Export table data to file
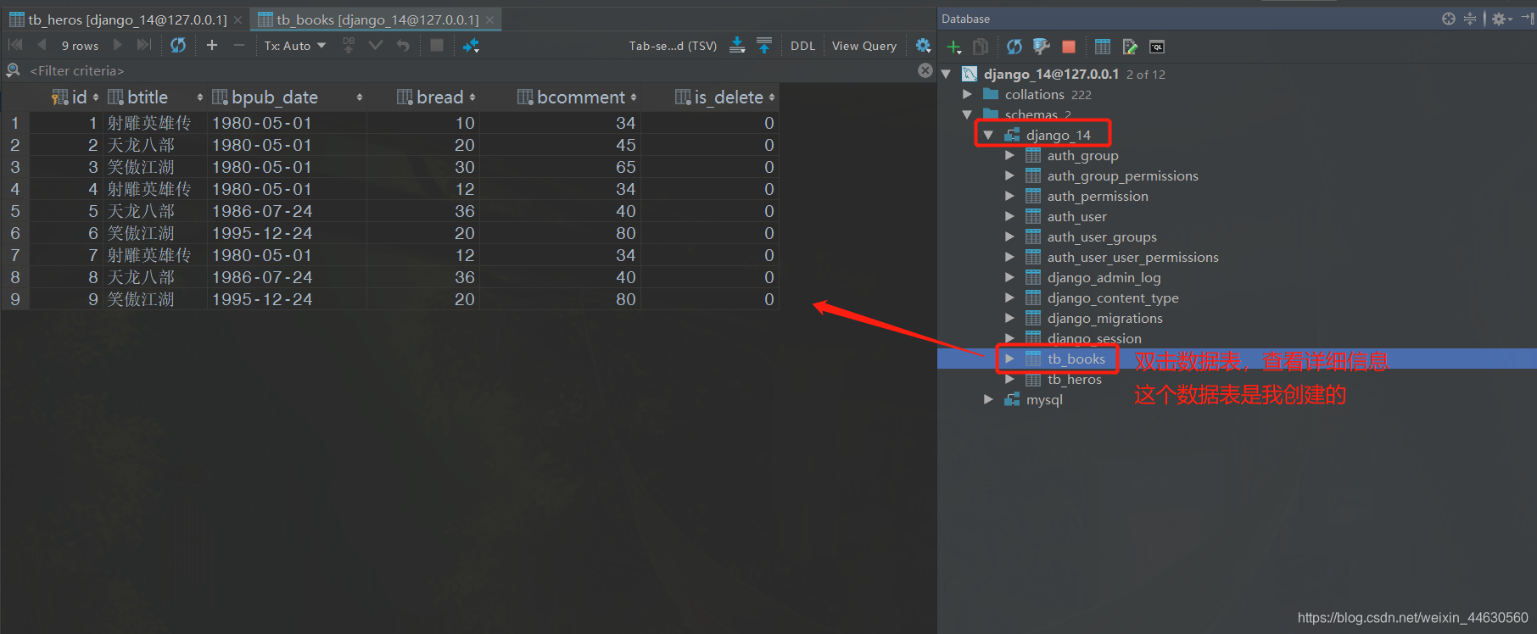Viewport: 1537px width, 634px height. (x=737, y=45)
